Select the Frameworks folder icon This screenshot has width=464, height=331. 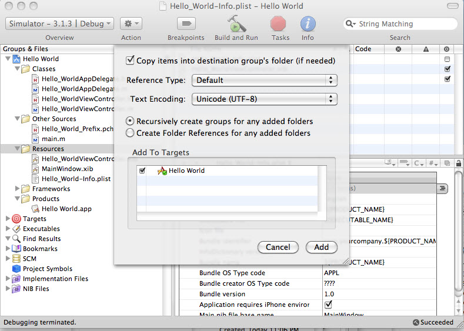26,189
